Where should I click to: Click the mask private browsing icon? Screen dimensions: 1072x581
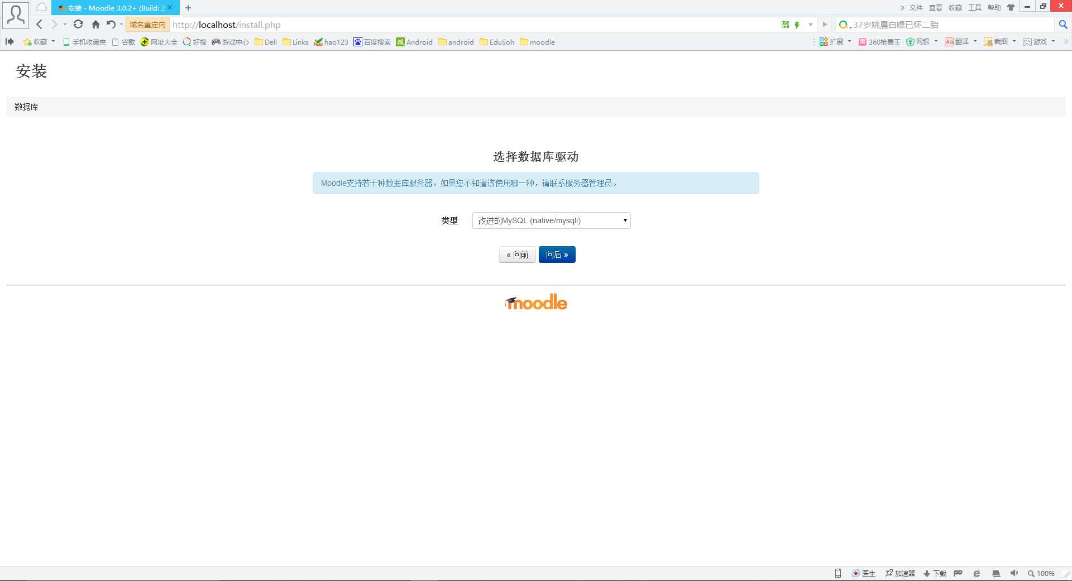tap(958, 573)
